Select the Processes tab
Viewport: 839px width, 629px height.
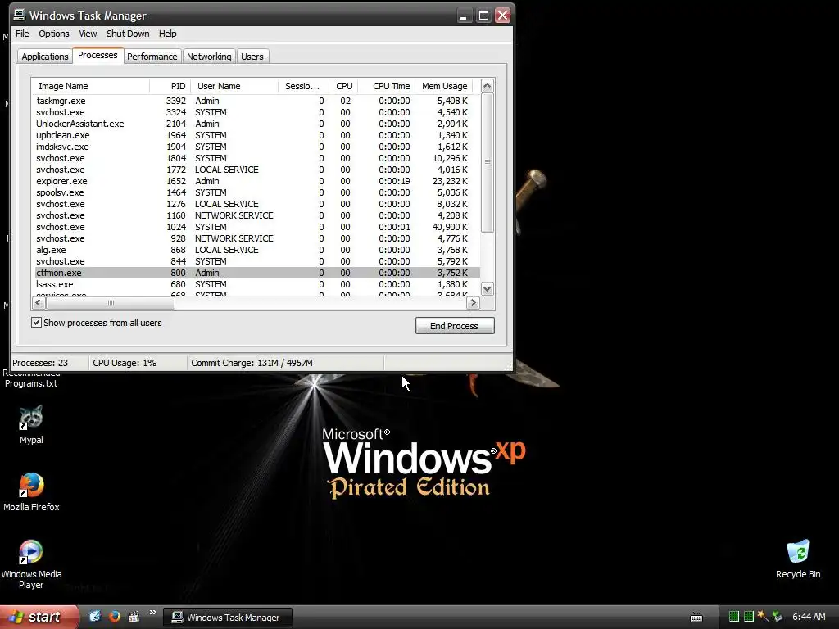[98, 55]
